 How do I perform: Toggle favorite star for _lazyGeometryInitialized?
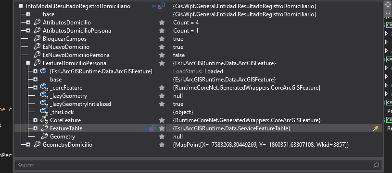[162, 104]
